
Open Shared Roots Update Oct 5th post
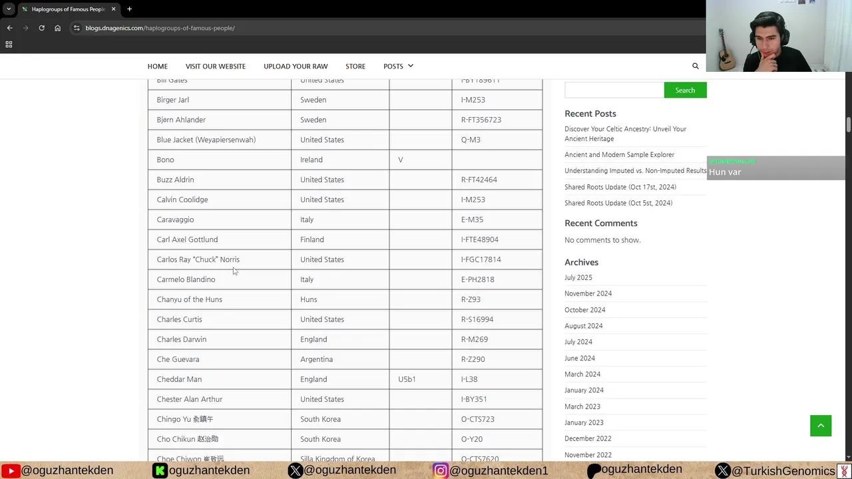(618, 203)
